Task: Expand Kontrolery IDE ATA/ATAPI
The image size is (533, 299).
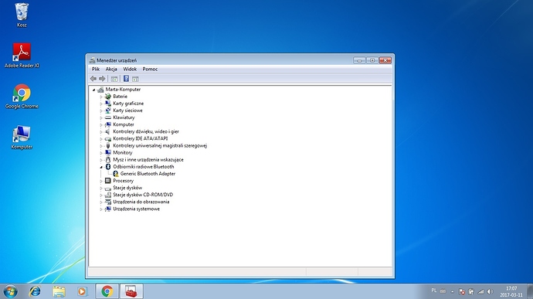Action: tap(101, 139)
